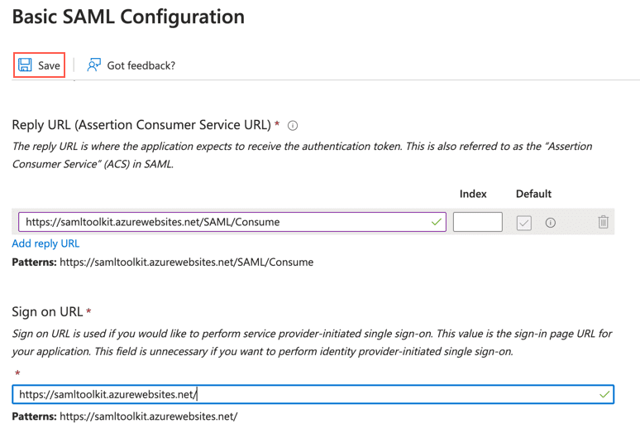Click the info icon beside Reply URL heading
This screenshot has width=640, height=438.
pos(293,126)
